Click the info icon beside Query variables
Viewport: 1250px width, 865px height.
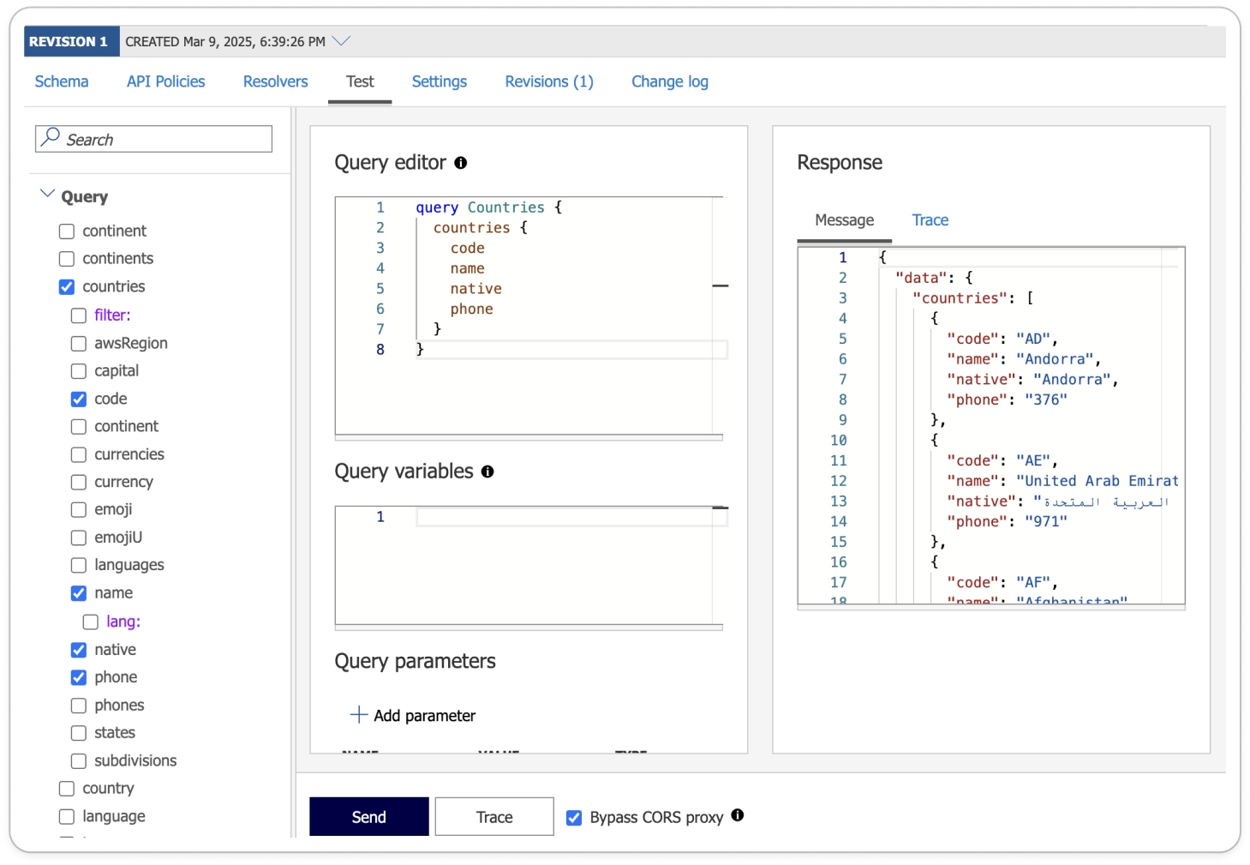487,472
